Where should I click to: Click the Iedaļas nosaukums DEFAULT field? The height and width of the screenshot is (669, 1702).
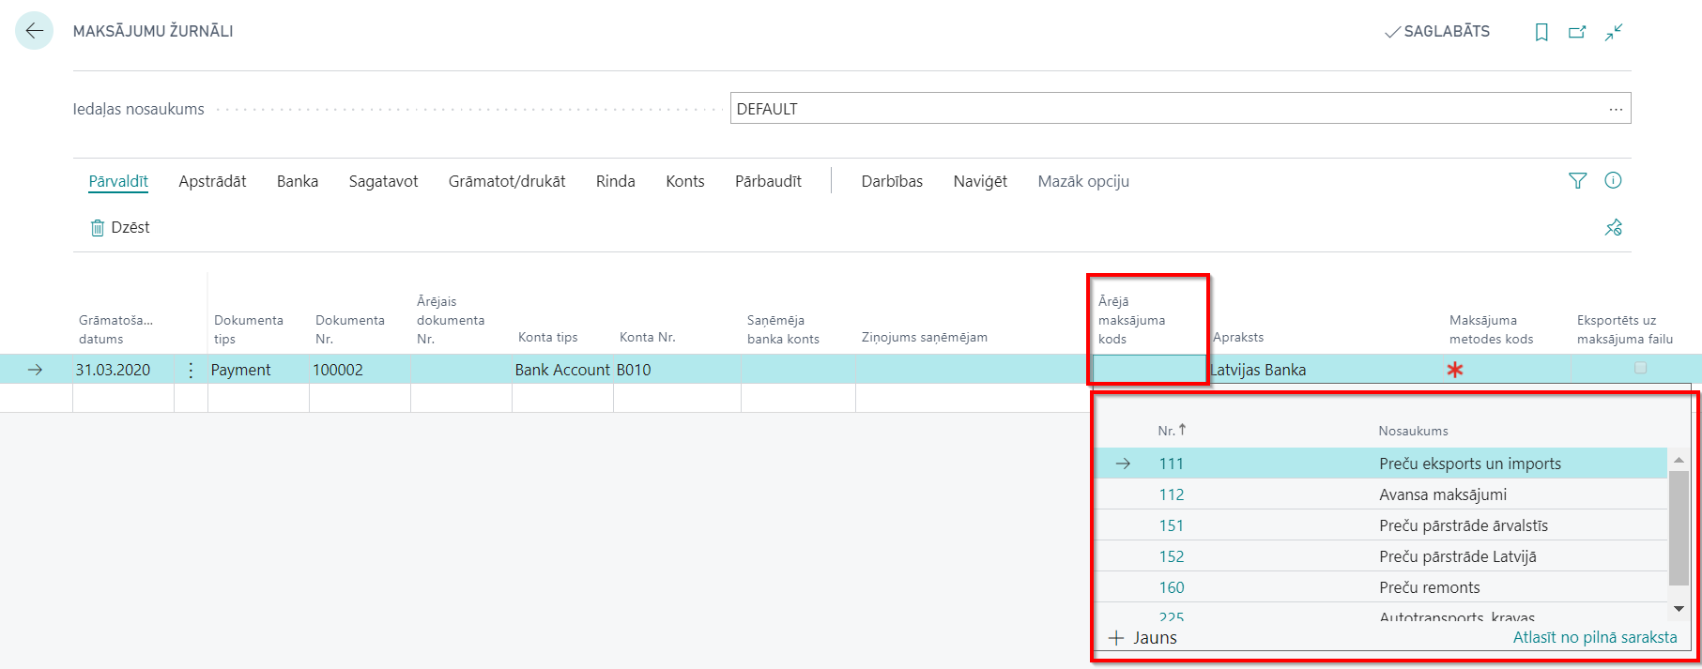click(1180, 109)
